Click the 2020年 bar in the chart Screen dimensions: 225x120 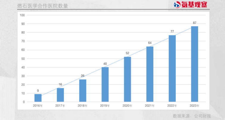(127, 79)
